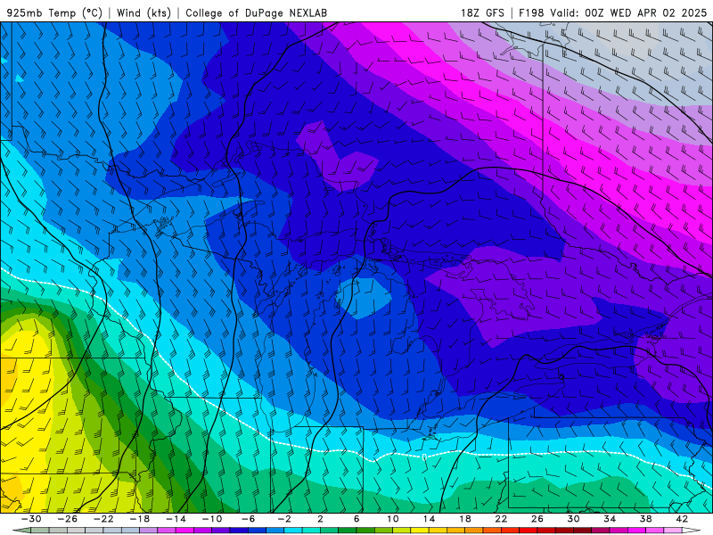Click the '-18' color scale label
713x535 pixels.
[140, 519]
